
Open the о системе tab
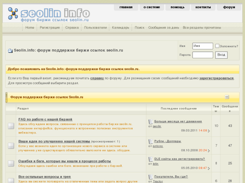click(152, 7)
